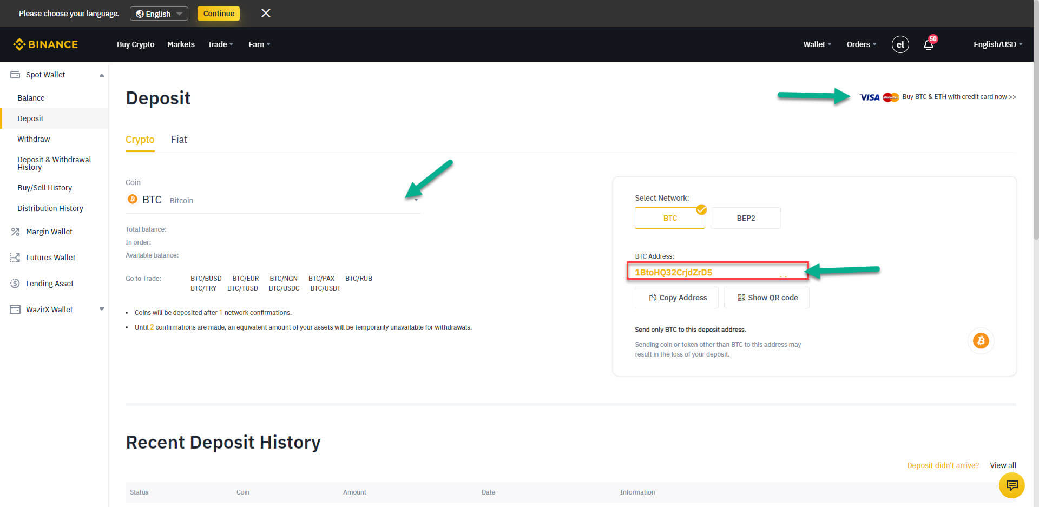Click 'Deposit didn't arrive?' link
The height and width of the screenshot is (507, 1039).
click(x=943, y=465)
